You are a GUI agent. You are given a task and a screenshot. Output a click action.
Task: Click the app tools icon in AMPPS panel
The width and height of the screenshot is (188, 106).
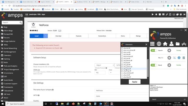(x=184, y=44)
